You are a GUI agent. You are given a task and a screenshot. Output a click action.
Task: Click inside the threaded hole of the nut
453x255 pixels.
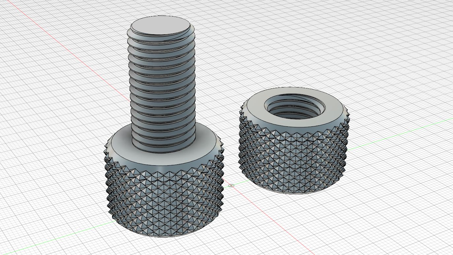tap(294, 107)
